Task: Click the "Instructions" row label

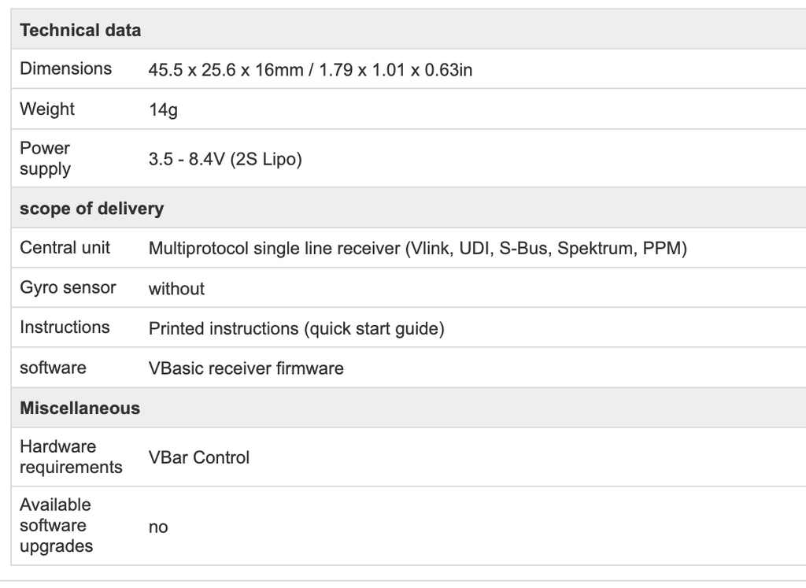Action: coord(65,327)
